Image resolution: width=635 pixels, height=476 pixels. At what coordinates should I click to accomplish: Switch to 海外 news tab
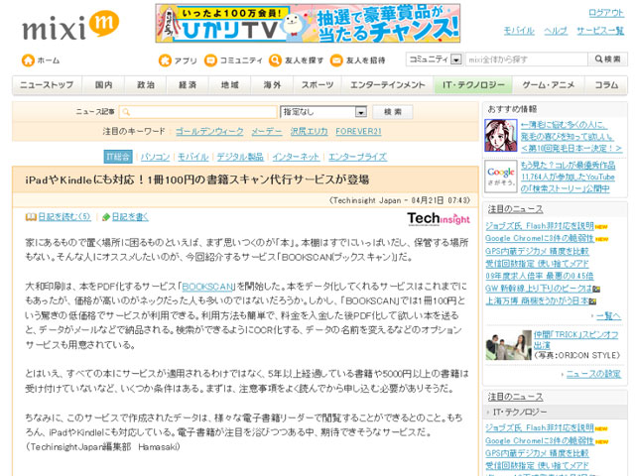[x=272, y=85]
